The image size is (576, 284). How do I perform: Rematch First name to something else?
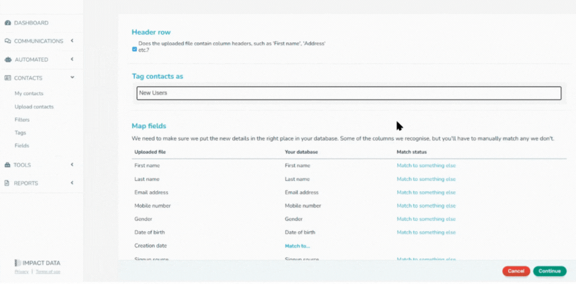(x=426, y=166)
